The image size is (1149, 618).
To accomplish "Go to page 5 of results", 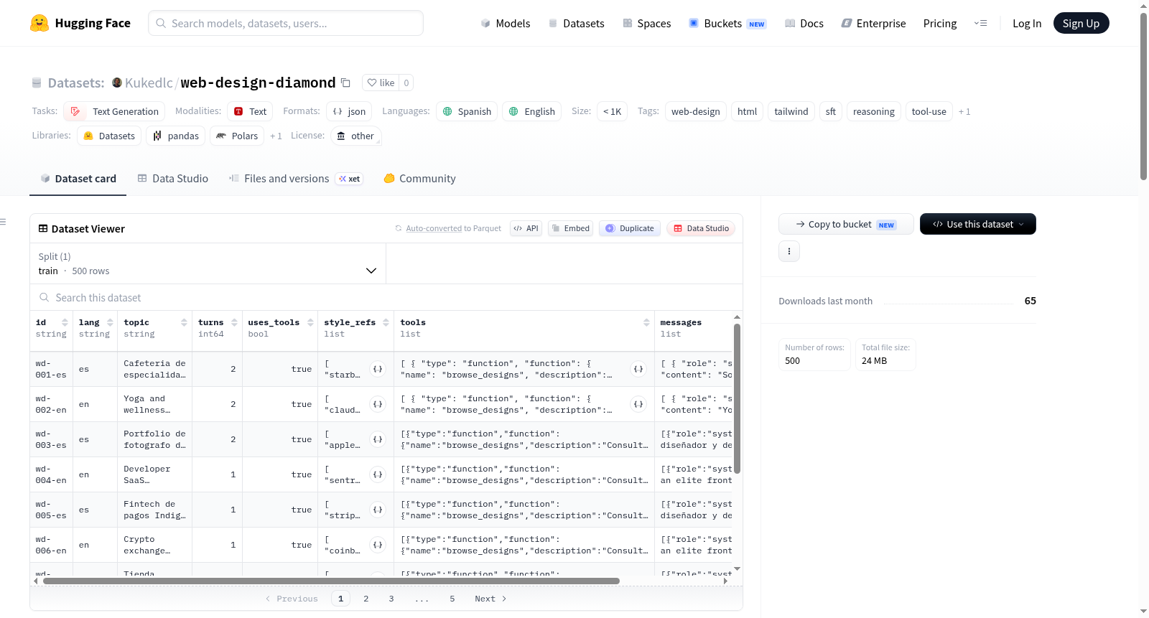I will 452,599.
